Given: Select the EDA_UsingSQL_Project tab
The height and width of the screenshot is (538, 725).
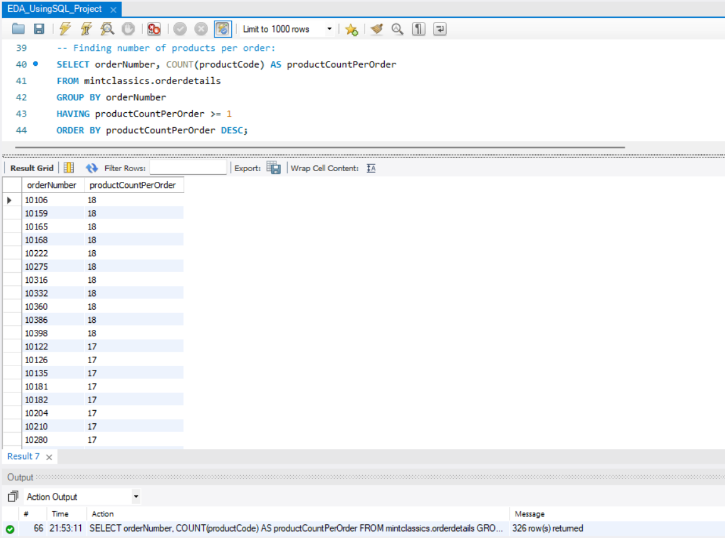Looking at the screenshot, I should (55, 9).
